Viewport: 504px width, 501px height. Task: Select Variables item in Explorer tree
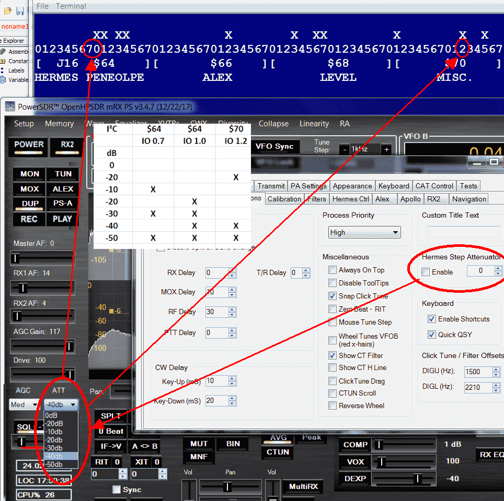[x=15, y=80]
